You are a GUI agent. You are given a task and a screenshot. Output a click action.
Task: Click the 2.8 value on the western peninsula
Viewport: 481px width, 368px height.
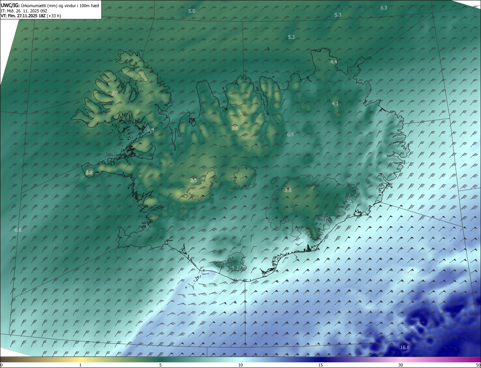pos(89,173)
